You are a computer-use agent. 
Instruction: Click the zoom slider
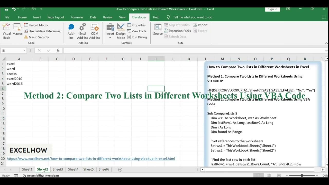302,175
